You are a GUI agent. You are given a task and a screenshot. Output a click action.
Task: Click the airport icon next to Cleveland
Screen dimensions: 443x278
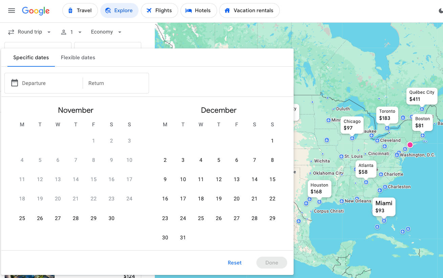click(377, 140)
